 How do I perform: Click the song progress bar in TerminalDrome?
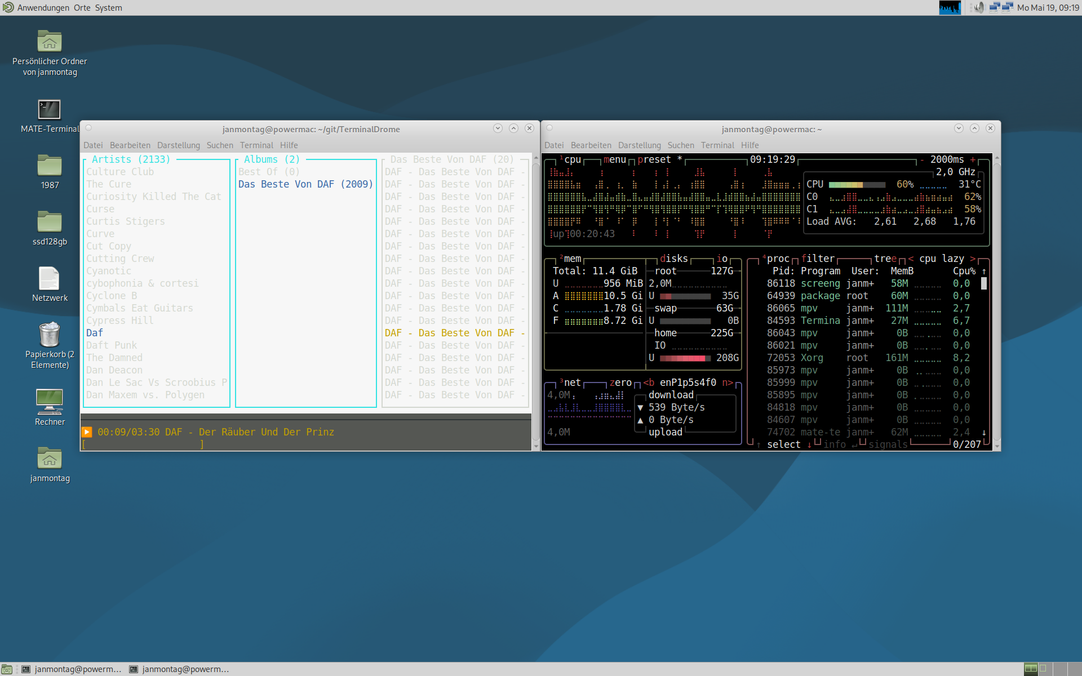(143, 444)
